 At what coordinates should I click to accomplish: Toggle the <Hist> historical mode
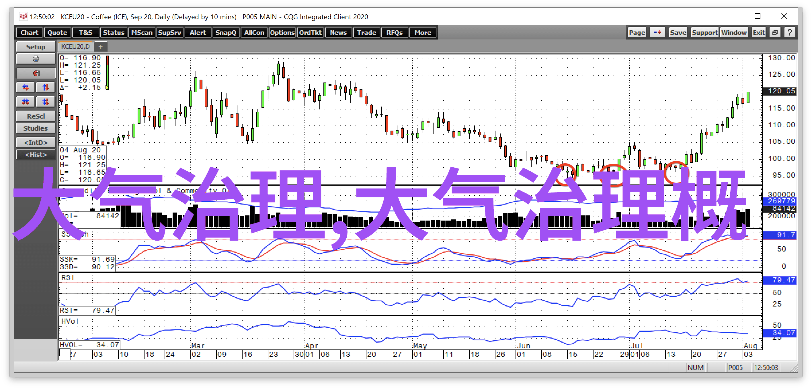[36, 155]
